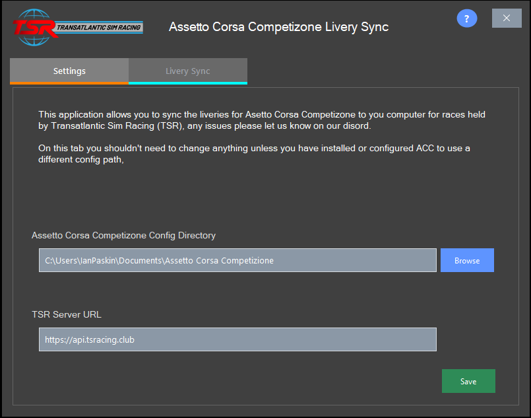531x418 pixels.
Task: Open help via the blue question mark icon
Action: click(466, 18)
